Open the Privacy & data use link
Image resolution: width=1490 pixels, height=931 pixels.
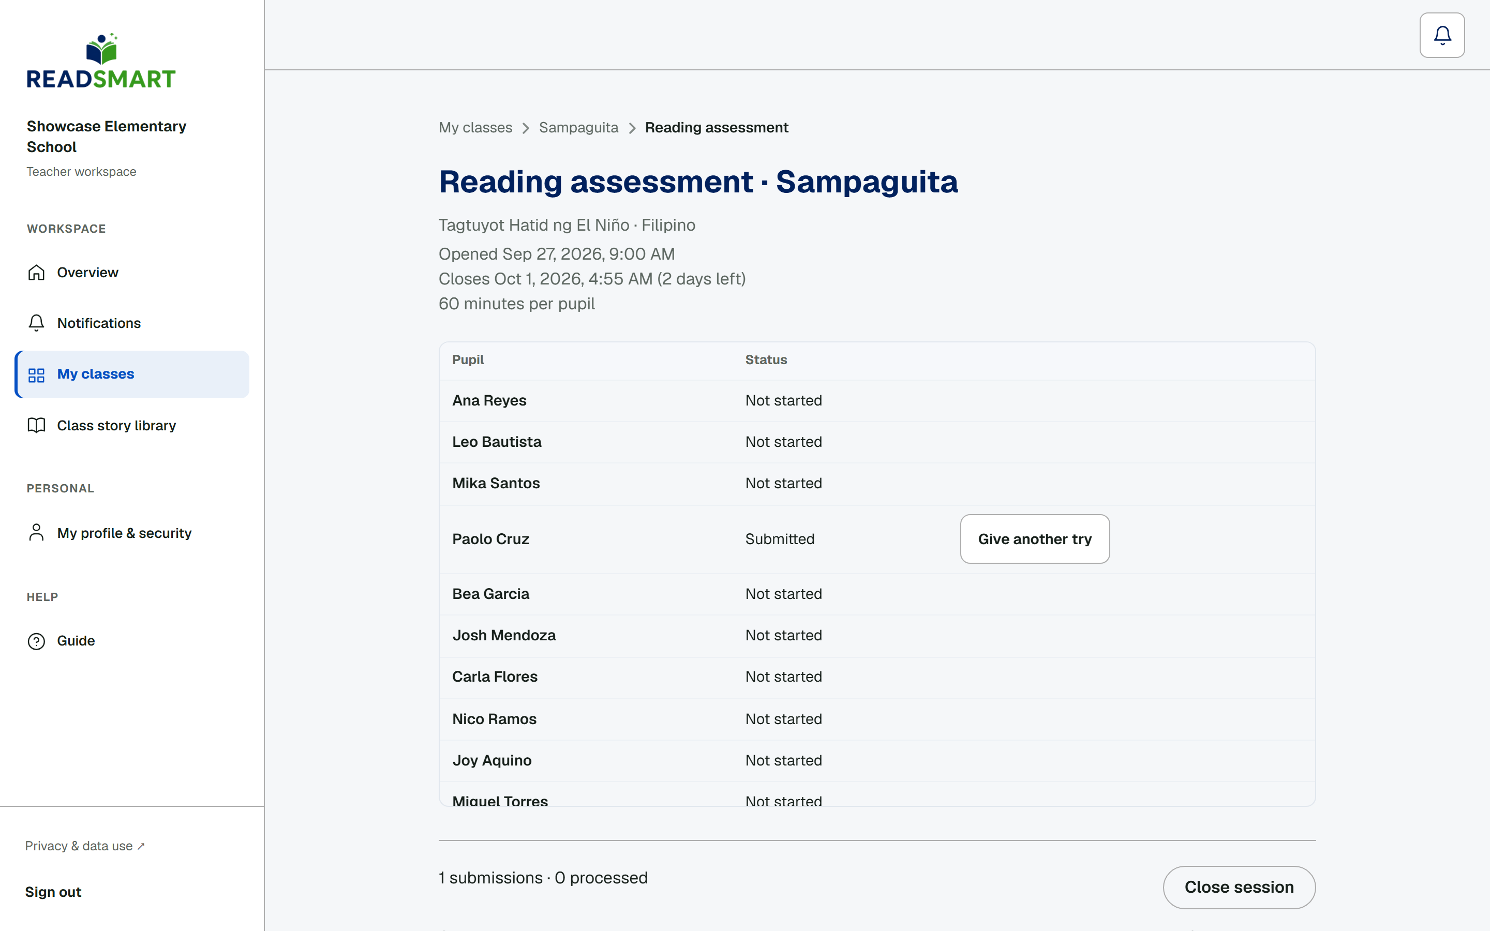85,846
